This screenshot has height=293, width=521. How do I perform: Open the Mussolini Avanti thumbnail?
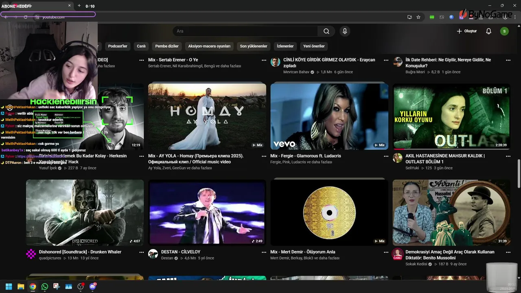451,212
